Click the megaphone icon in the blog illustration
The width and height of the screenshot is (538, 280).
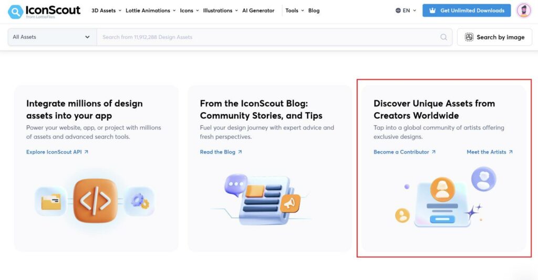click(x=290, y=203)
